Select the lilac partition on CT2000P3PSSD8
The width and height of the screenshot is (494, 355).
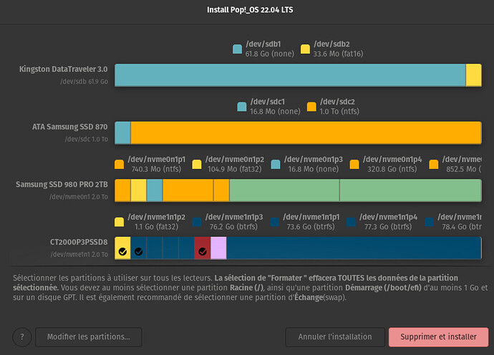(218, 248)
